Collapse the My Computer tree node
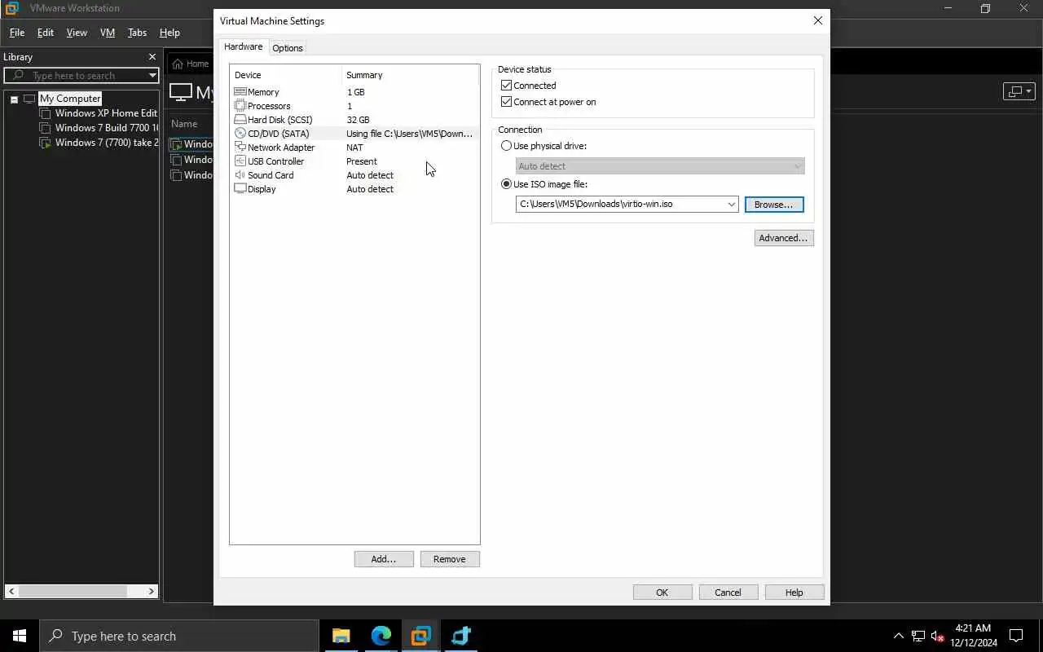Image resolution: width=1043 pixels, height=652 pixels. coord(14,99)
